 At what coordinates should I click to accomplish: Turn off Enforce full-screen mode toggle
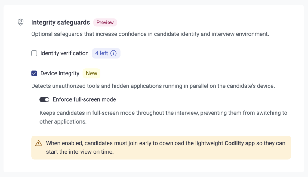click(45, 99)
